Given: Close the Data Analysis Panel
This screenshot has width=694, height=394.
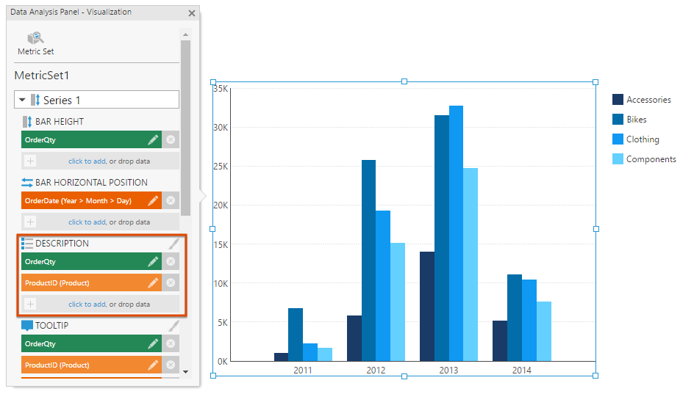Looking at the screenshot, I should pyautogui.click(x=192, y=13).
